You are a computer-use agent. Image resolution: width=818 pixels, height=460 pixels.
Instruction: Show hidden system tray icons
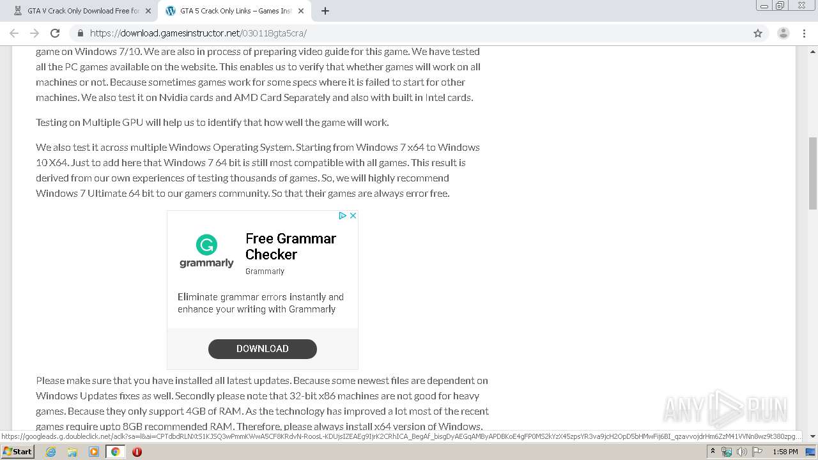tap(713, 452)
